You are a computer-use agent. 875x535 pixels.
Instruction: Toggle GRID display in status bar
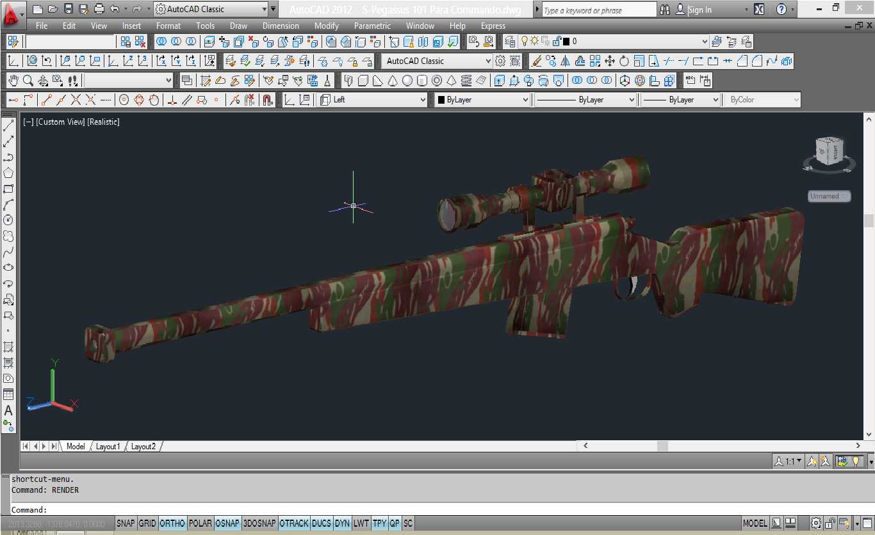(x=147, y=523)
